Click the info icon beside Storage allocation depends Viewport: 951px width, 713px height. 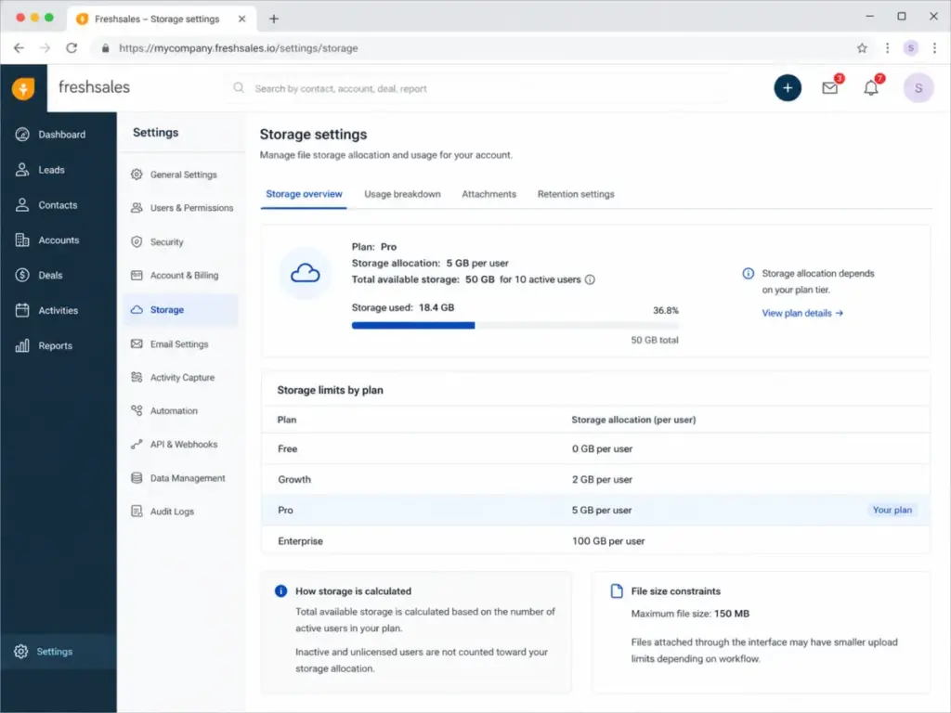pyautogui.click(x=748, y=274)
